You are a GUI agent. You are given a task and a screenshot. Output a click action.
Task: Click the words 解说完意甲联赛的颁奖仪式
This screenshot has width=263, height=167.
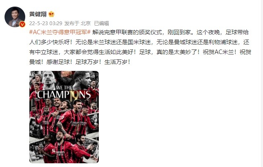127,32
